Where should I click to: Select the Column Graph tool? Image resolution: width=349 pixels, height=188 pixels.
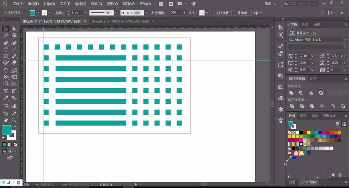coord(14,106)
